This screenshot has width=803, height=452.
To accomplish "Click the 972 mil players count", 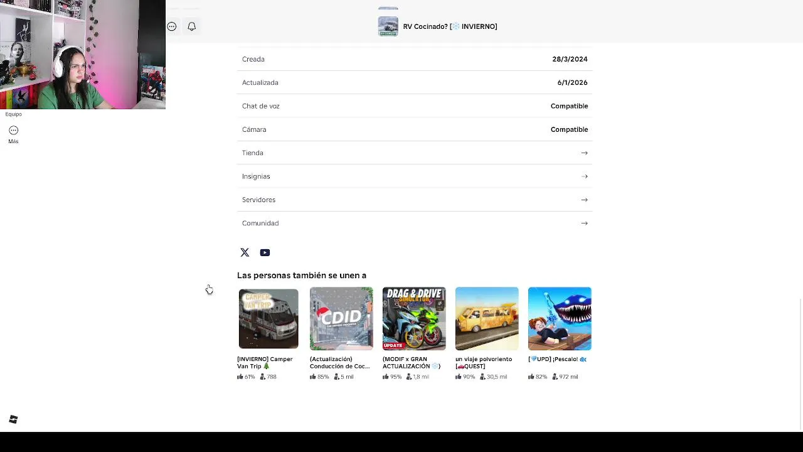I will pyautogui.click(x=565, y=377).
